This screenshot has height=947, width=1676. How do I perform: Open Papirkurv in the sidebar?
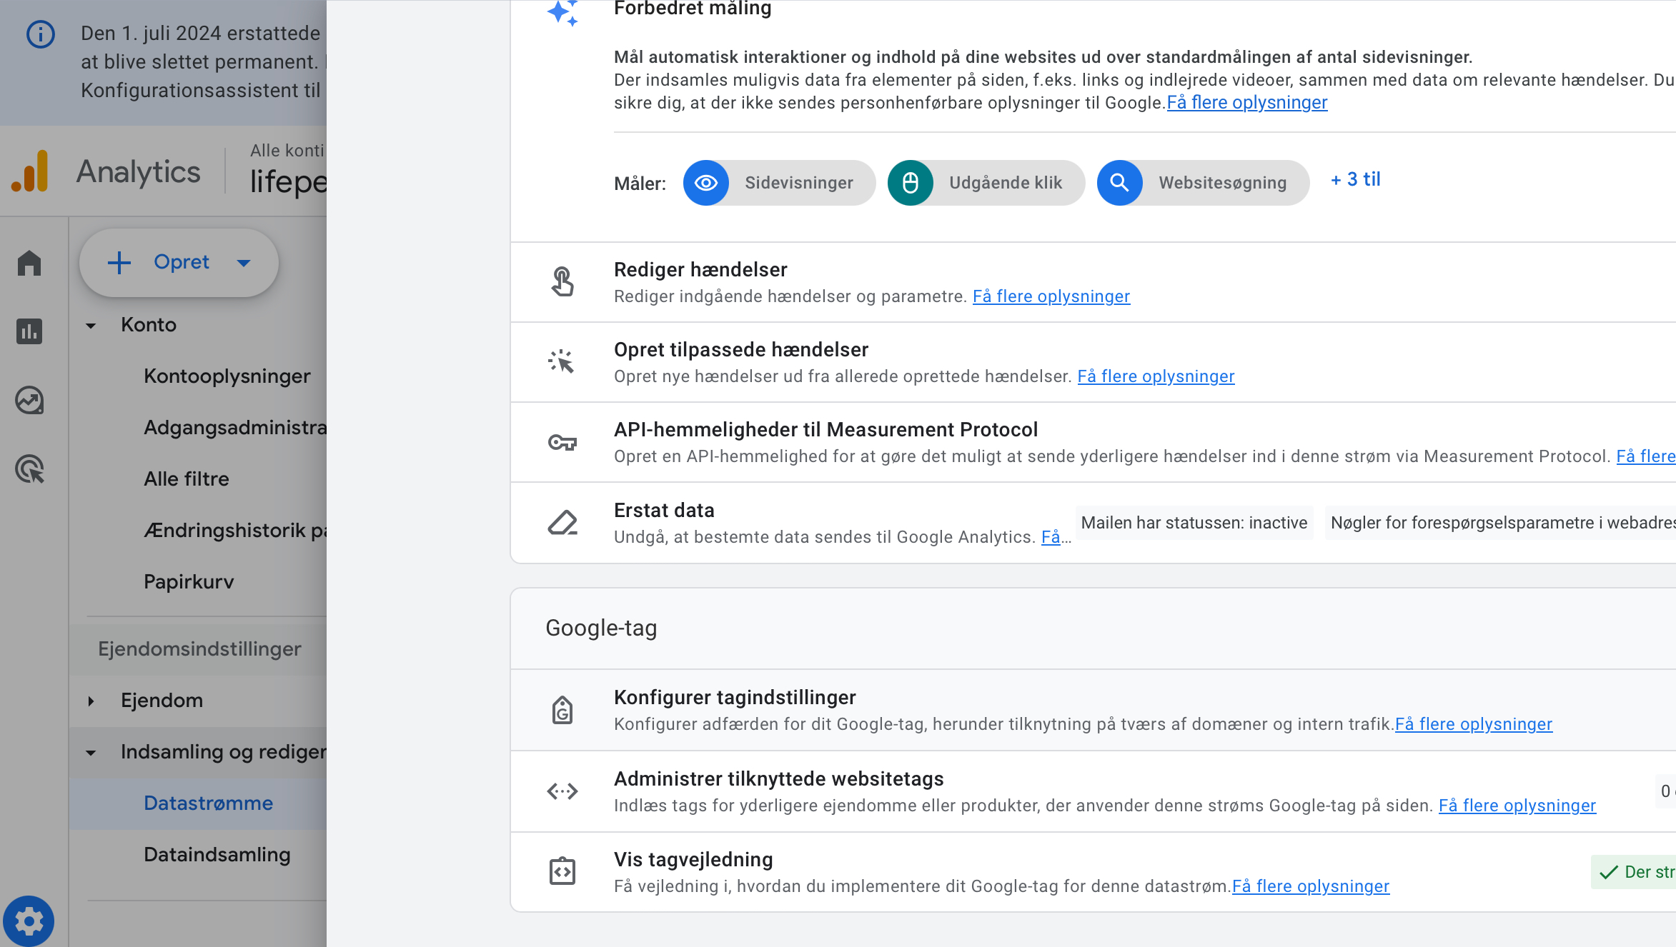(x=189, y=582)
